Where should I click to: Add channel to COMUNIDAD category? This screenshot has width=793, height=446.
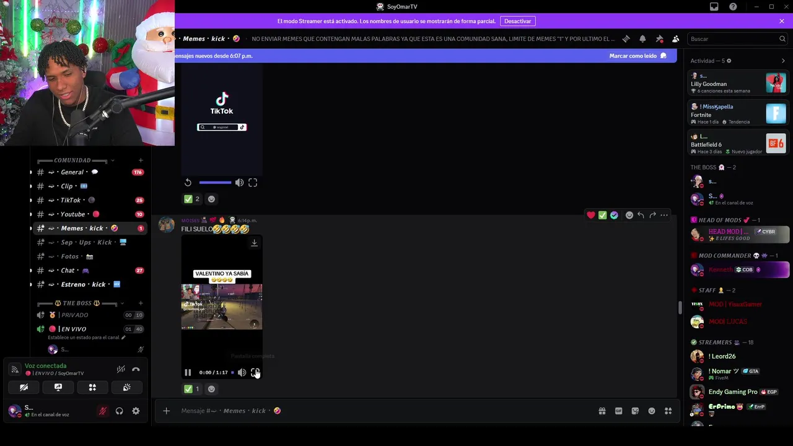tap(141, 160)
